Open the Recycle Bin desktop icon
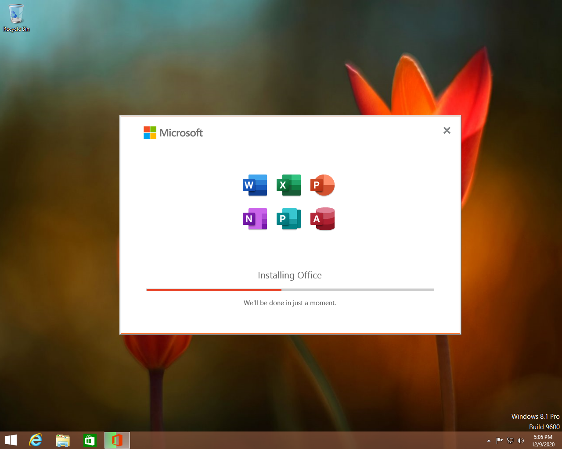562x449 pixels. point(16,18)
